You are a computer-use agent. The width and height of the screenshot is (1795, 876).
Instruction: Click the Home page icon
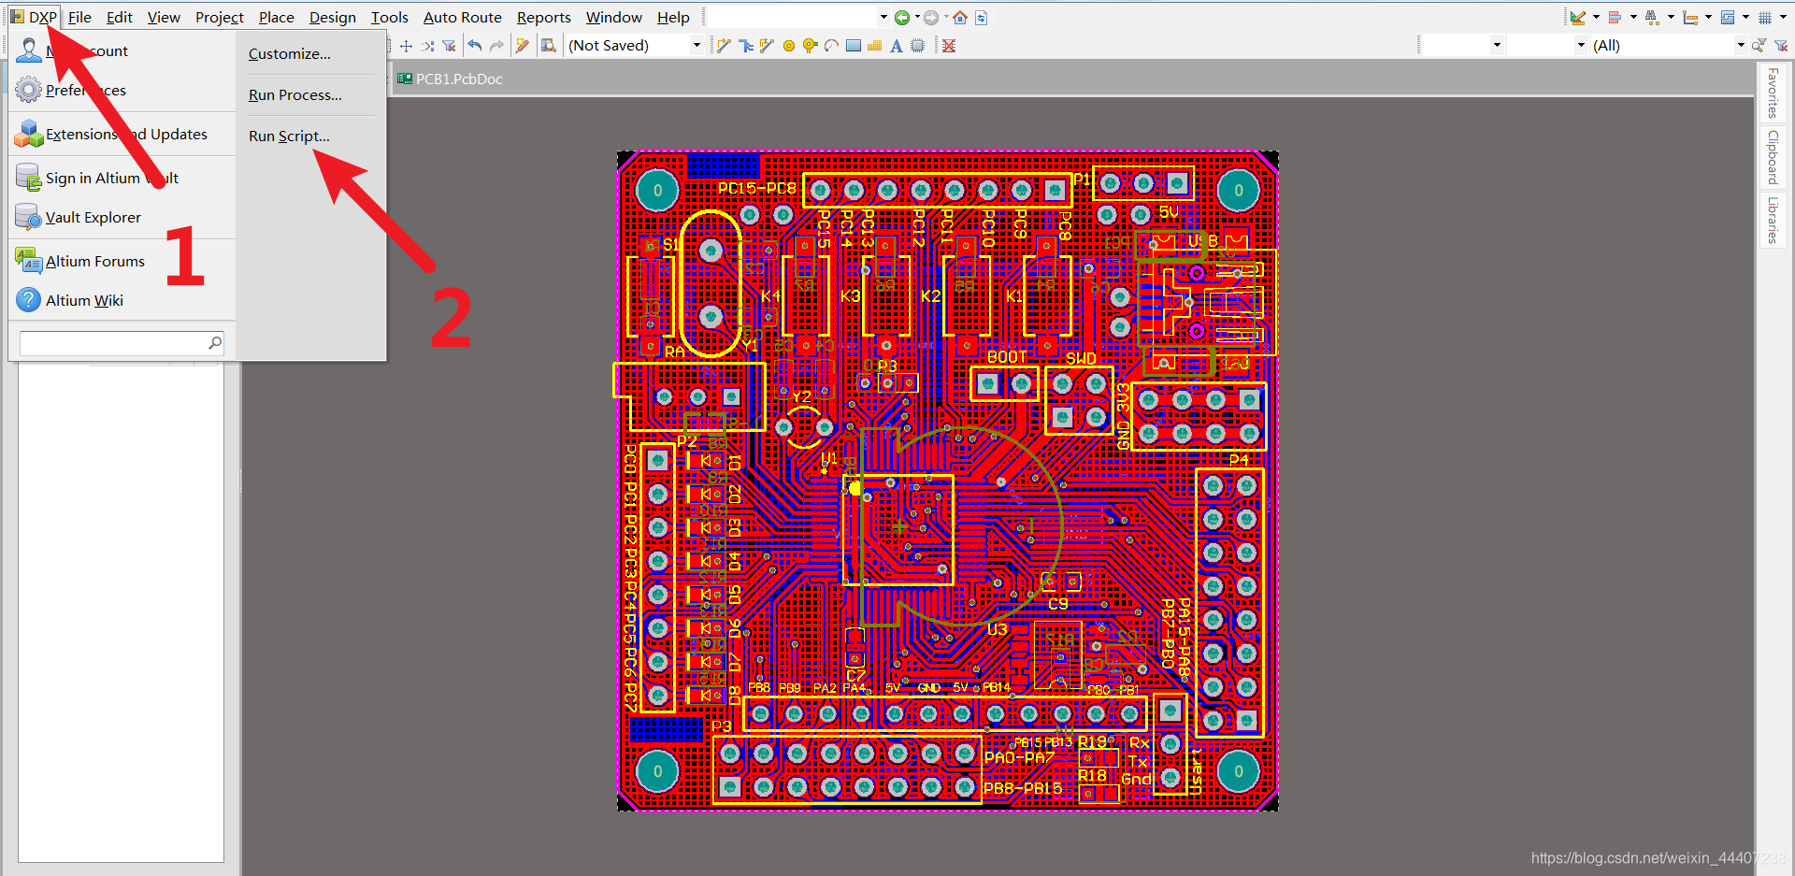click(960, 17)
